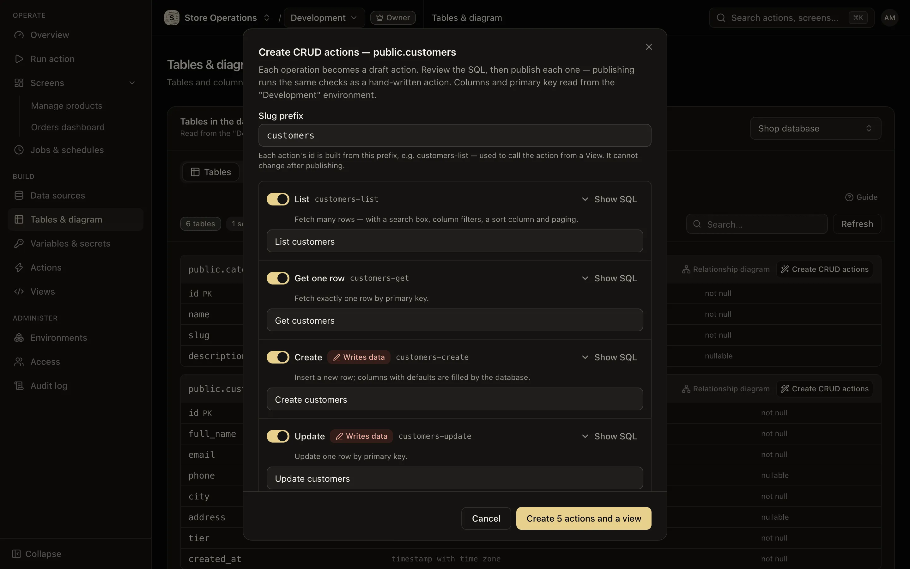Edit the List customers name field
The width and height of the screenshot is (910, 569).
point(455,241)
